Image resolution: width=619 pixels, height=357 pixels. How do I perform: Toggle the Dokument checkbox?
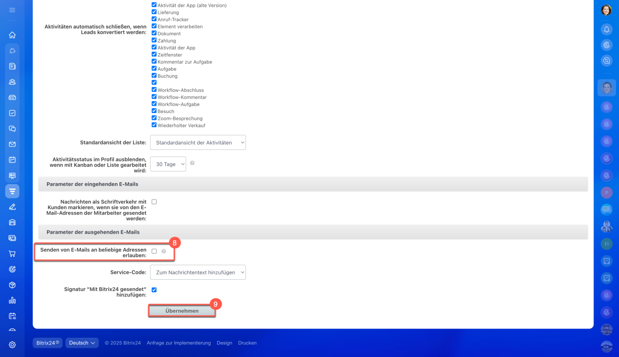154,33
